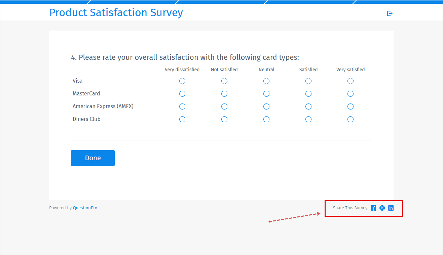Select Very dissatisfied for Visa

click(x=182, y=81)
